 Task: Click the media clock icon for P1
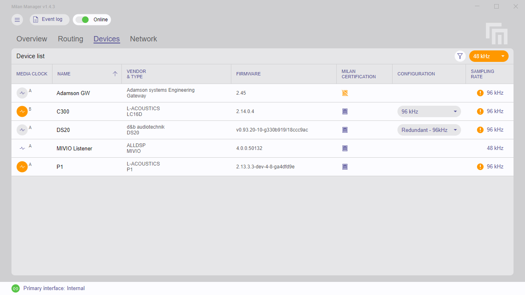pos(22,167)
